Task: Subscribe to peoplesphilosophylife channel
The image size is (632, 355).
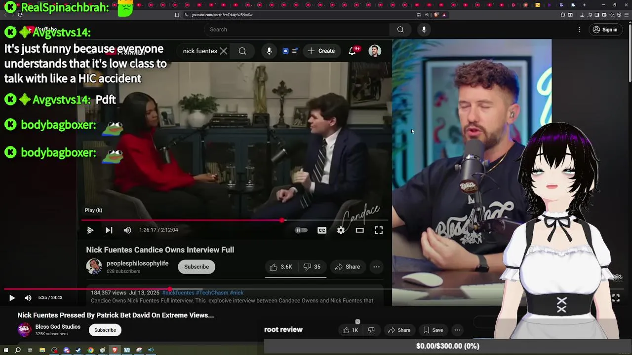Action: [x=197, y=267]
